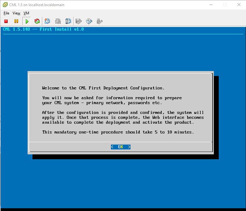
Task: Click the vSphere console window title icon
Action: [5, 5]
